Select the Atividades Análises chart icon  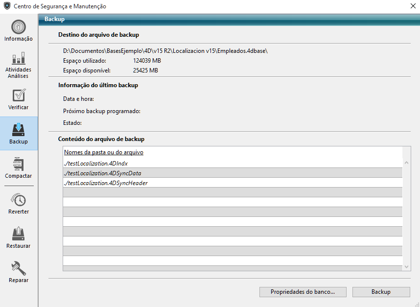[x=19, y=59]
